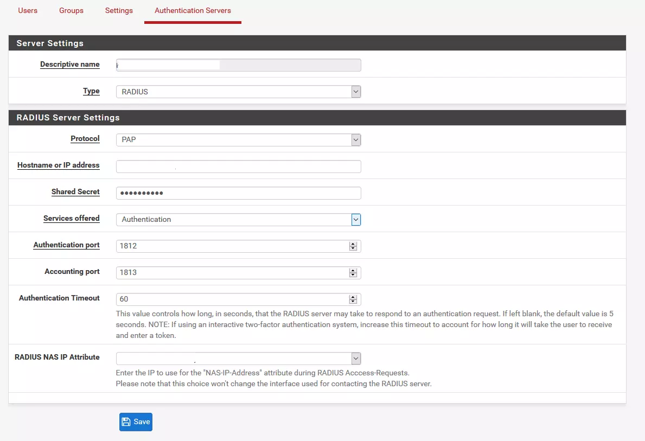Click the Services offered label link

tap(72, 218)
